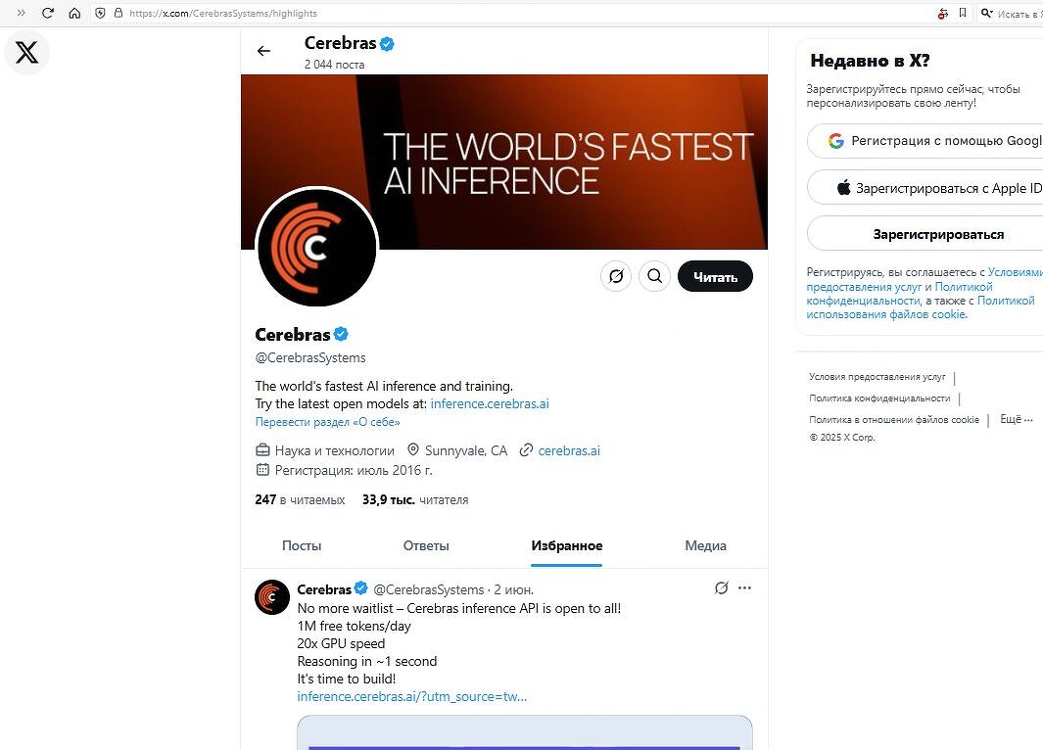Switch to the Посты tab
The image size is (1043, 750).
302,546
